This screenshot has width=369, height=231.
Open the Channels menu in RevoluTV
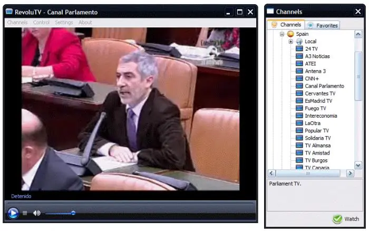tap(17, 22)
